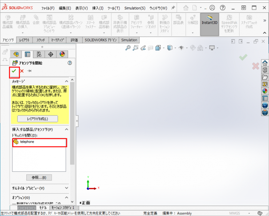269x216 pixels.
Task: Open the SOLIDWORKS Resources home icon
Action: pyautogui.click(x=265, y=63)
